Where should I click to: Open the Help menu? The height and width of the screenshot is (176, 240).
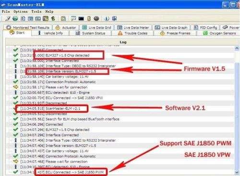[x=49, y=12]
